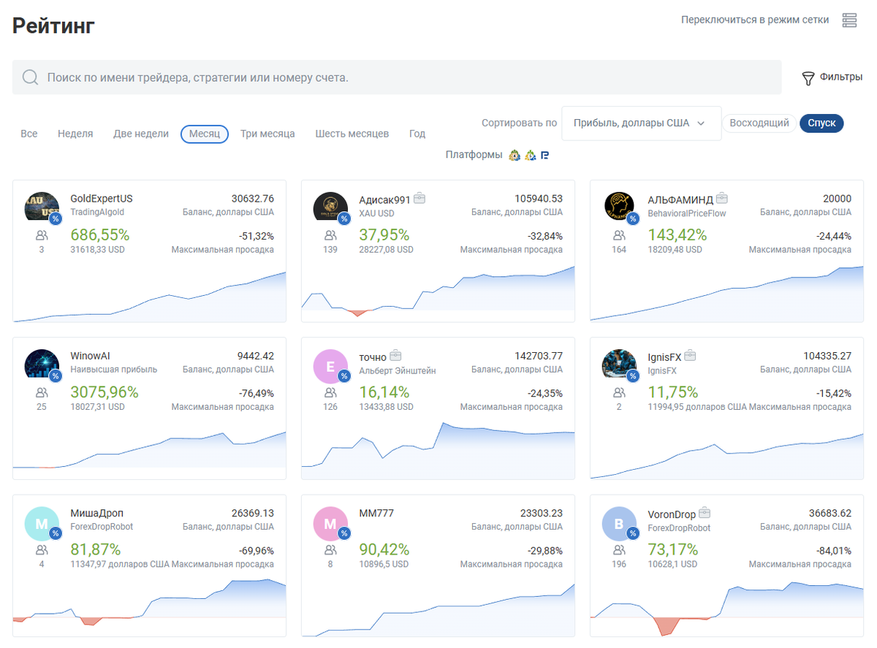Viewport: 877px width, 648px height.
Task: Set sort order to Восходящий
Action: [x=759, y=123]
